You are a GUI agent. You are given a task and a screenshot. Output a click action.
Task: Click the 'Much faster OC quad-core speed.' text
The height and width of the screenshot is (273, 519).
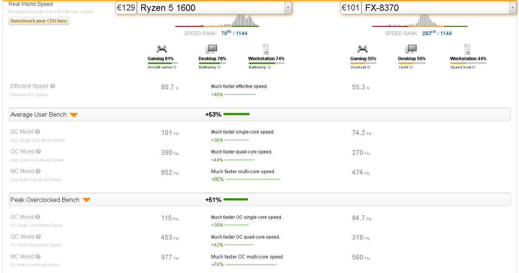point(246,237)
